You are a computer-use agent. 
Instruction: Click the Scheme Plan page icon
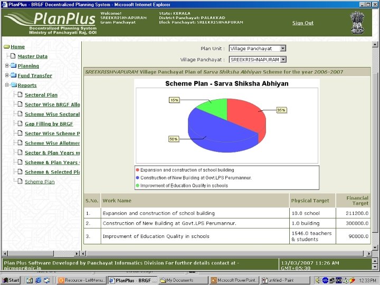click(x=21, y=181)
